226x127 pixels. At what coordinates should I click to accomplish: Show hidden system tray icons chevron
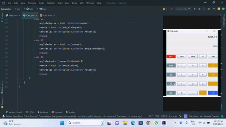pyautogui.click(x=175, y=123)
